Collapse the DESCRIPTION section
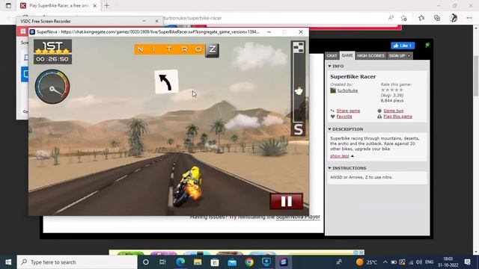Viewport: 479px width, 269px height. tap(346, 129)
